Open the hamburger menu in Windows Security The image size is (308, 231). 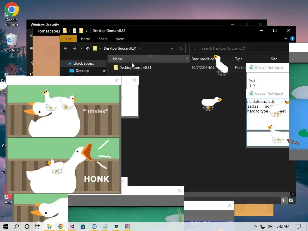tap(31, 48)
